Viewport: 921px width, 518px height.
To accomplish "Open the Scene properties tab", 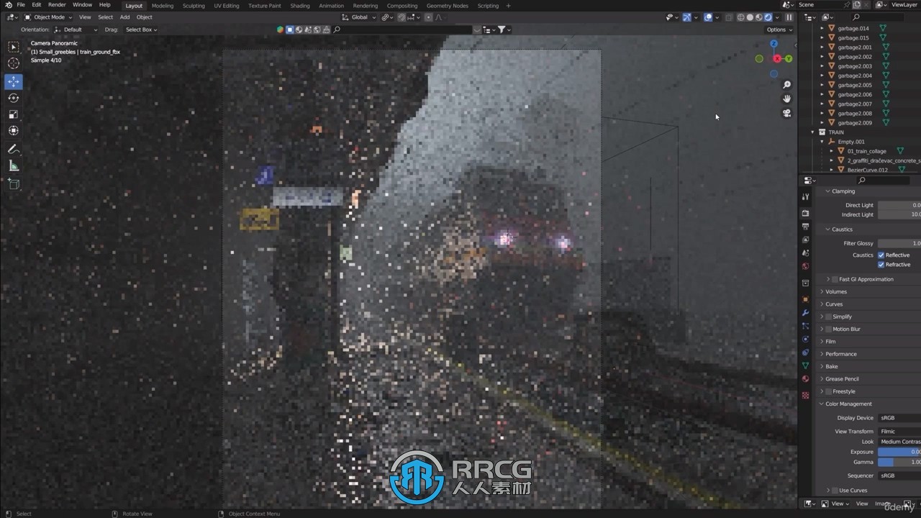I will tap(805, 253).
